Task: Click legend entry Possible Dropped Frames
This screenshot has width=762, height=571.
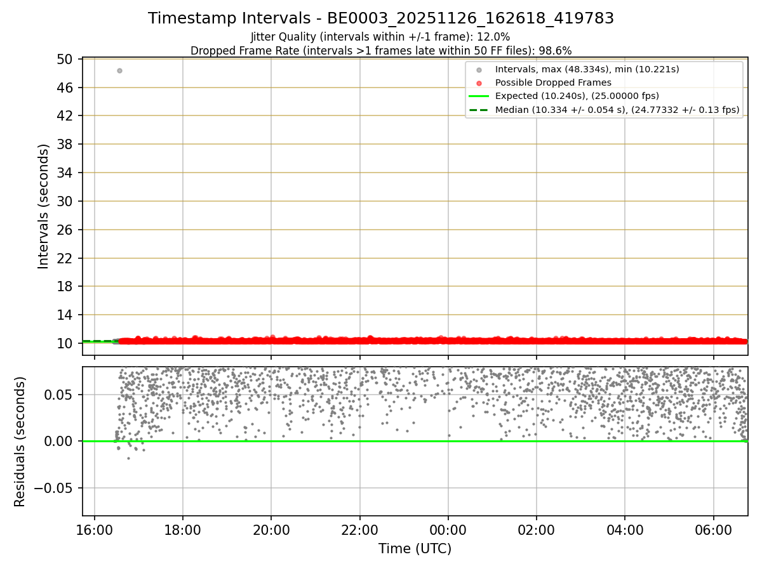Action: click(x=553, y=82)
